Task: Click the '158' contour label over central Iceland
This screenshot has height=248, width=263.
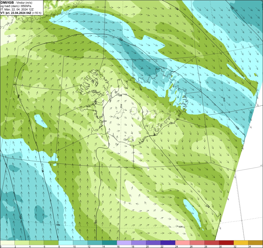Action: coord(120,95)
